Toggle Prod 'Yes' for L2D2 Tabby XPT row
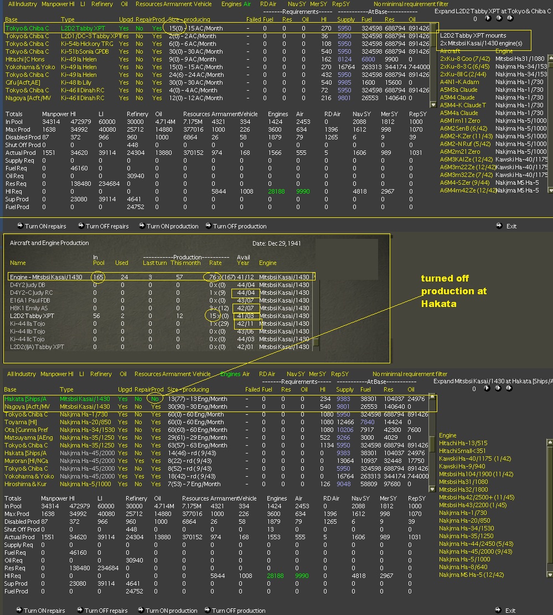This screenshot has height=615, width=553. [x=157, y=28]
